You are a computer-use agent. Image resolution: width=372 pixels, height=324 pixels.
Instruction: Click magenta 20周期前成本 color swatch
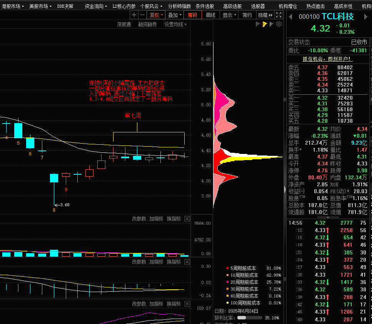227,282
